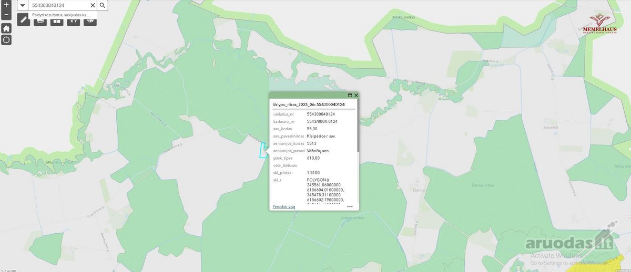The image size is (631, 272).
Task: Return map to default home extent
Action: 6,28
